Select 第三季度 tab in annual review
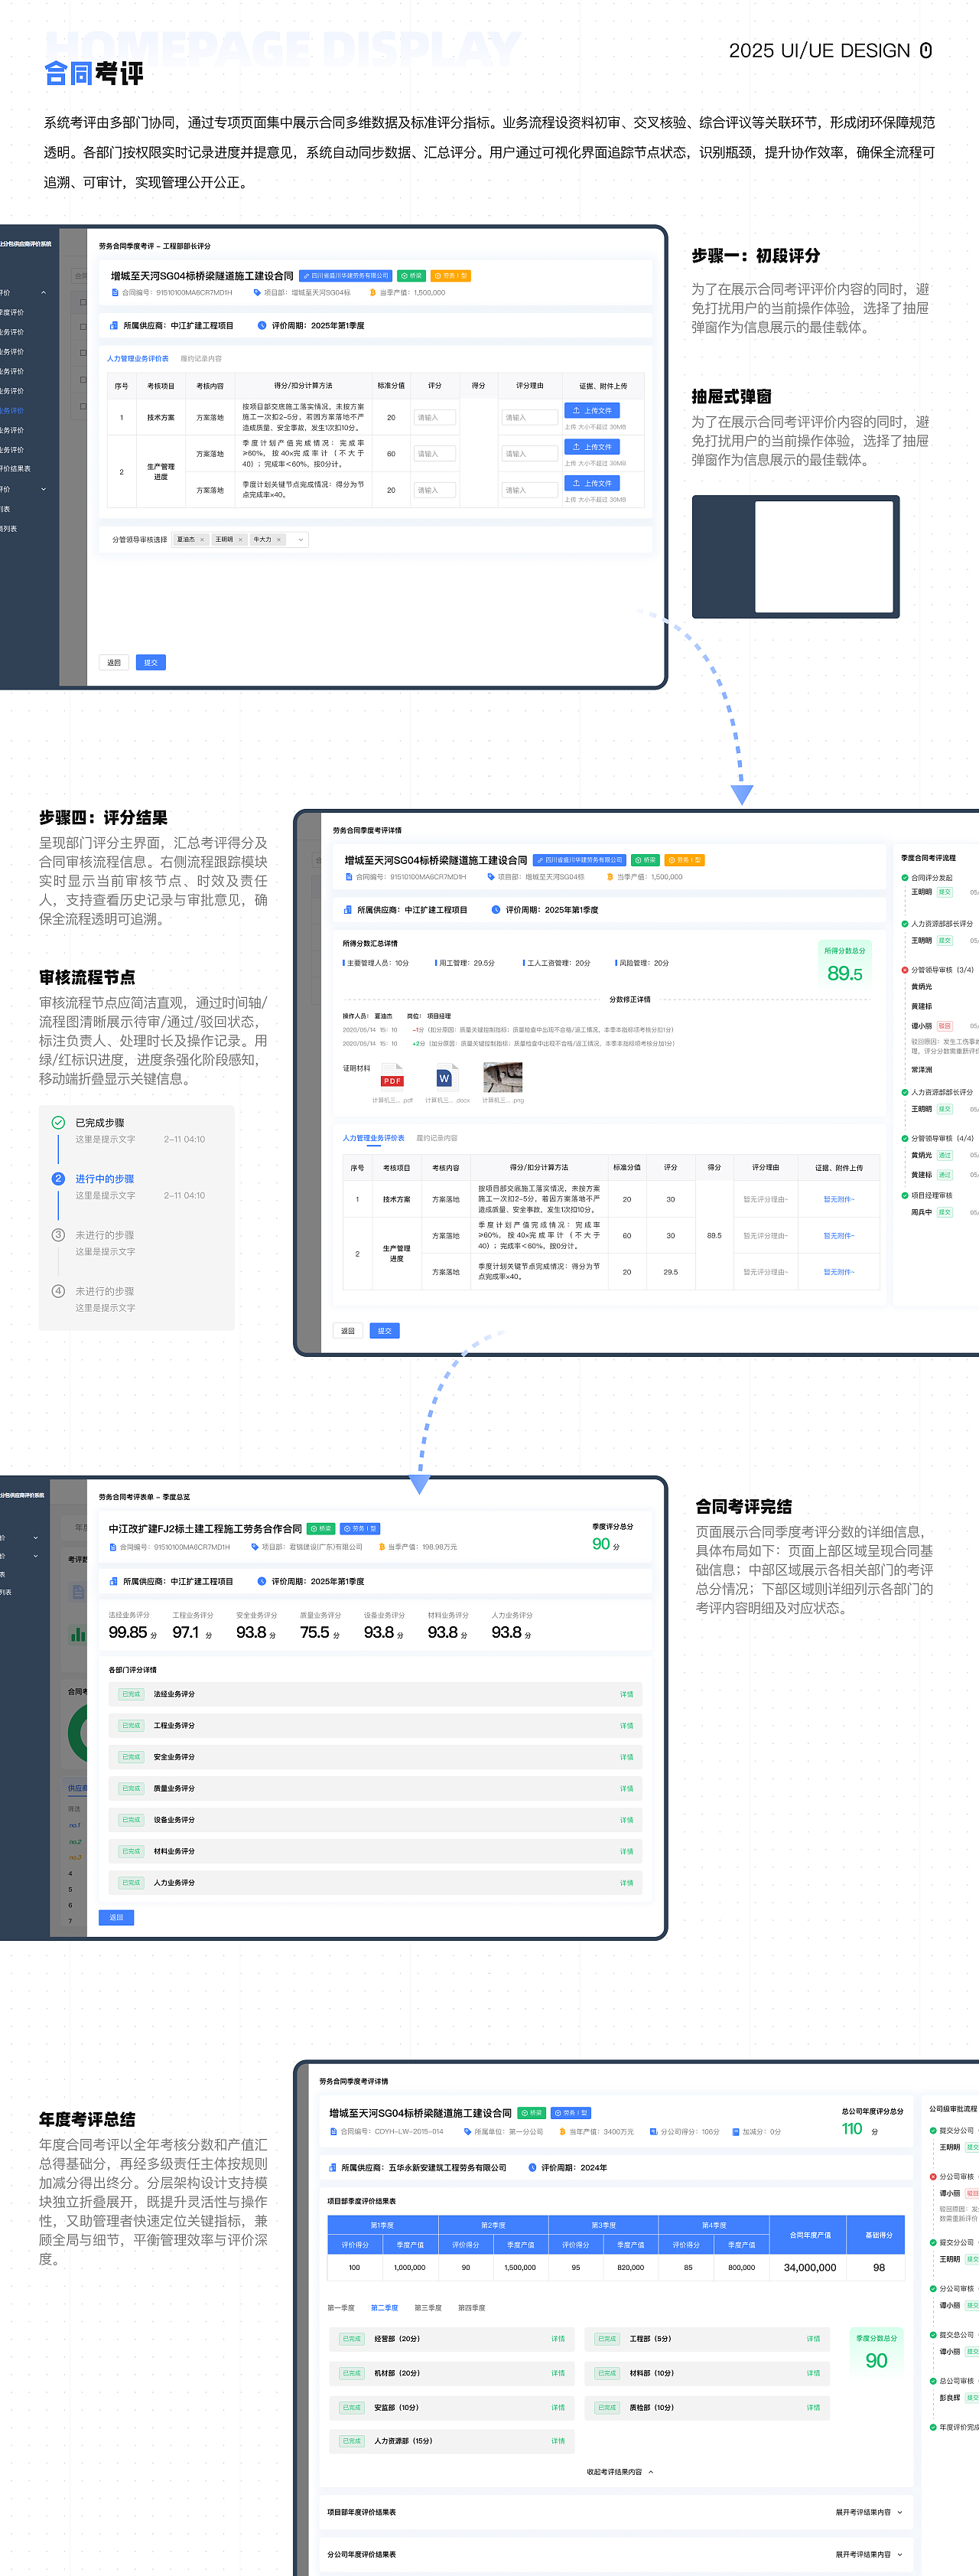979x2576 pixels. tap(428, 2309)
